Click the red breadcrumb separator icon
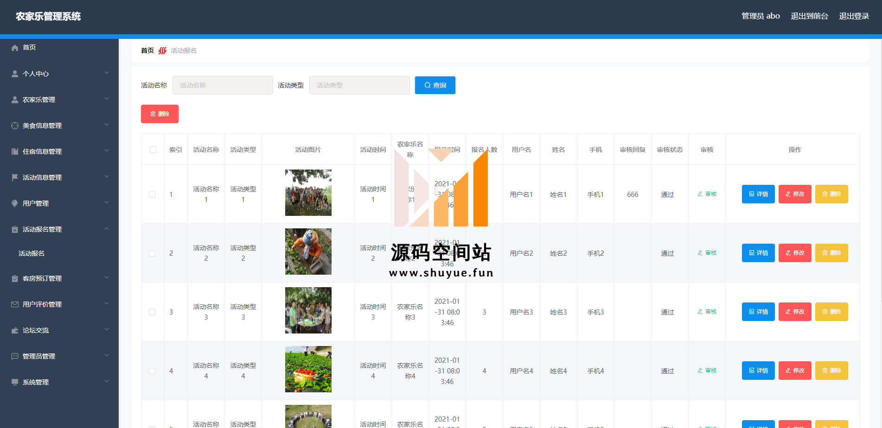The height and width of the screenshot is (428, 882). pyautogui.click(x=162, y=50)
